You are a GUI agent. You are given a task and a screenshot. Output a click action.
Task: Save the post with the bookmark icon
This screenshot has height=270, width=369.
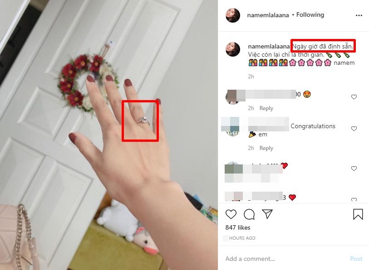click(x=358, y=214)
